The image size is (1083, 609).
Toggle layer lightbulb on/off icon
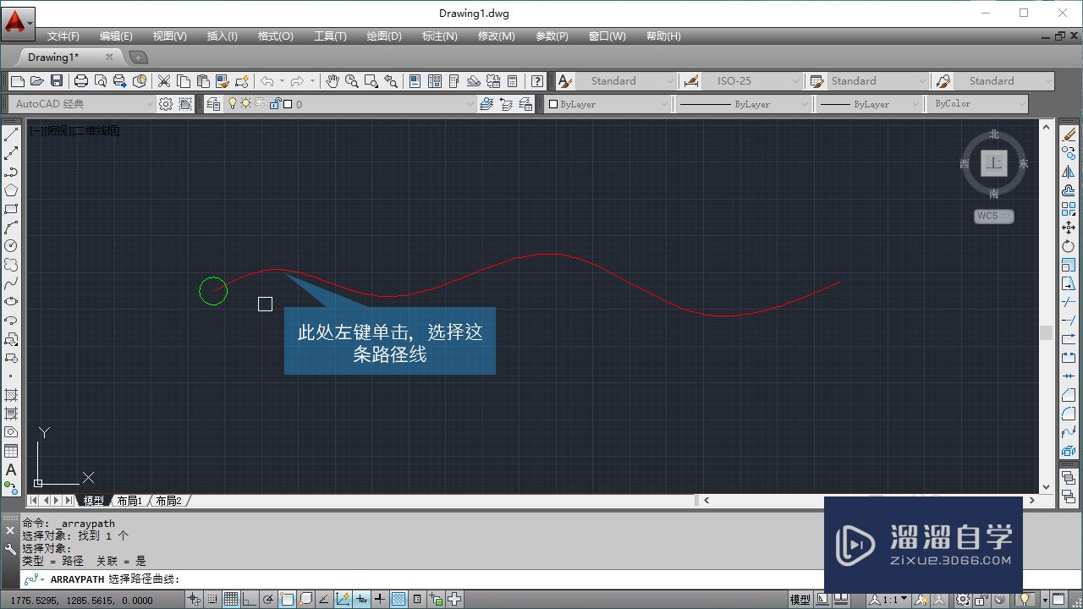234,104
